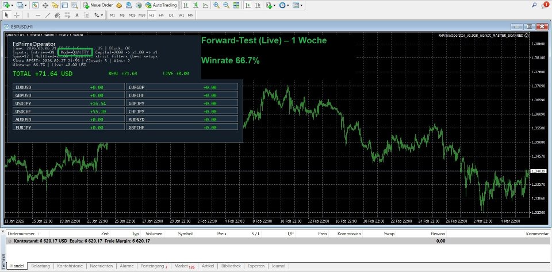Select the trendline tool
Viewport: 552px width, 272px height.
click(48, 15)
